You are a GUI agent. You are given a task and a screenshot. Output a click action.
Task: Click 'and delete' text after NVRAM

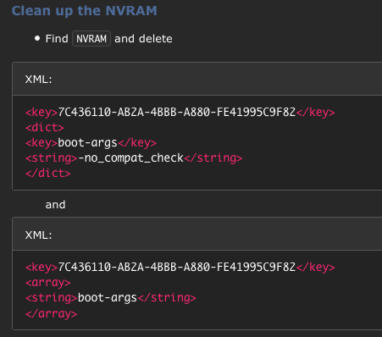[x=143, y=39]
